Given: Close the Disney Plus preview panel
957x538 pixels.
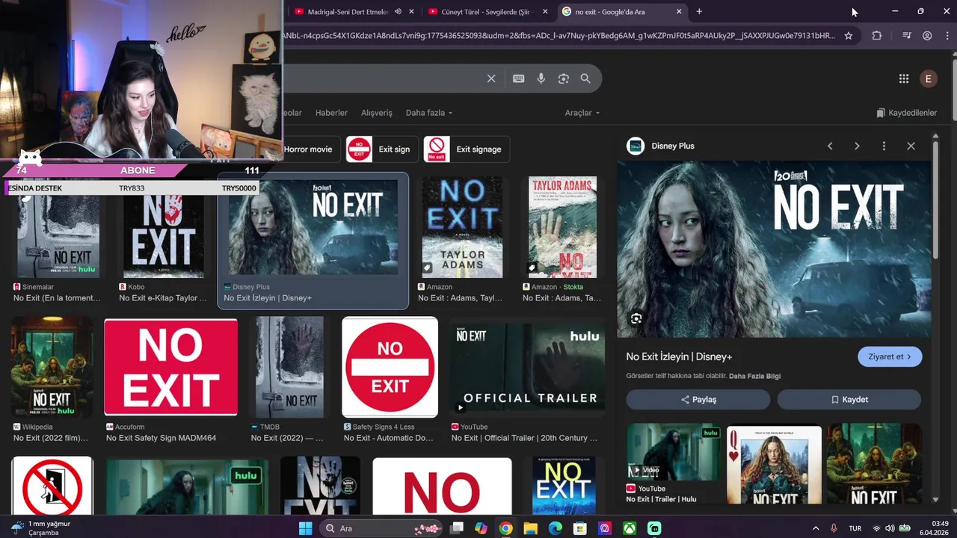Looking at the screenshot, I should tap(911, 146).
